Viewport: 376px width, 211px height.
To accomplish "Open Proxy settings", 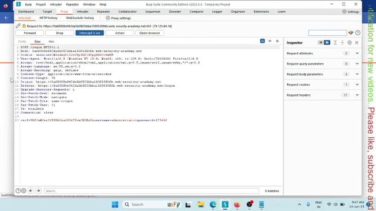I will point(119,18).
